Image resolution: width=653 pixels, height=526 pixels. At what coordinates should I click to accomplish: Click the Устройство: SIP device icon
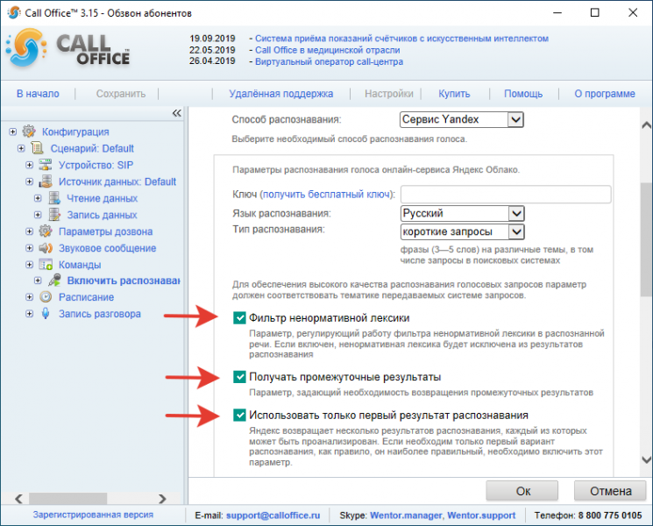coord(46,165)
